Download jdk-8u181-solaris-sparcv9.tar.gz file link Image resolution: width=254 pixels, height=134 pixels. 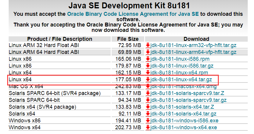(x=188, y=100)
